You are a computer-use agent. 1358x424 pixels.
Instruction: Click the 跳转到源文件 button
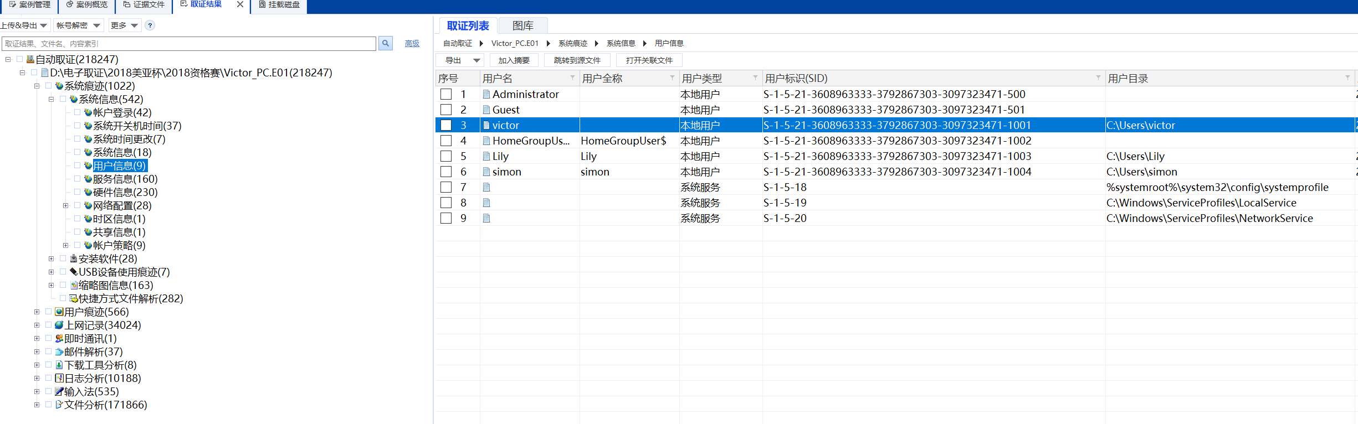click(577, 60)
